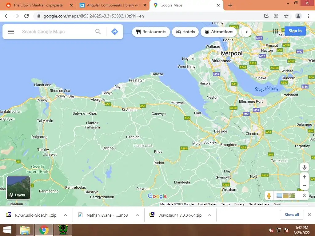The width and height of the screenshot is (315, 236).
Task: Click the muted volume tray icon
Action: click(x=271, y=230)
